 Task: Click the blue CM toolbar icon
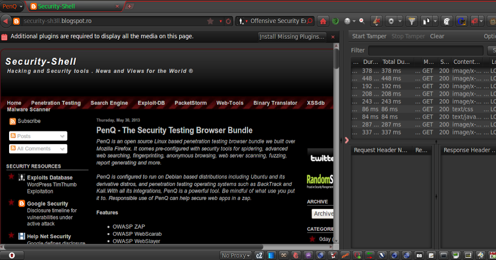[x=462, y=21]
